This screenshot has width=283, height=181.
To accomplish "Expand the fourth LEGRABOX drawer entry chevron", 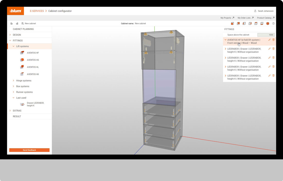I will tap(225, 76).
